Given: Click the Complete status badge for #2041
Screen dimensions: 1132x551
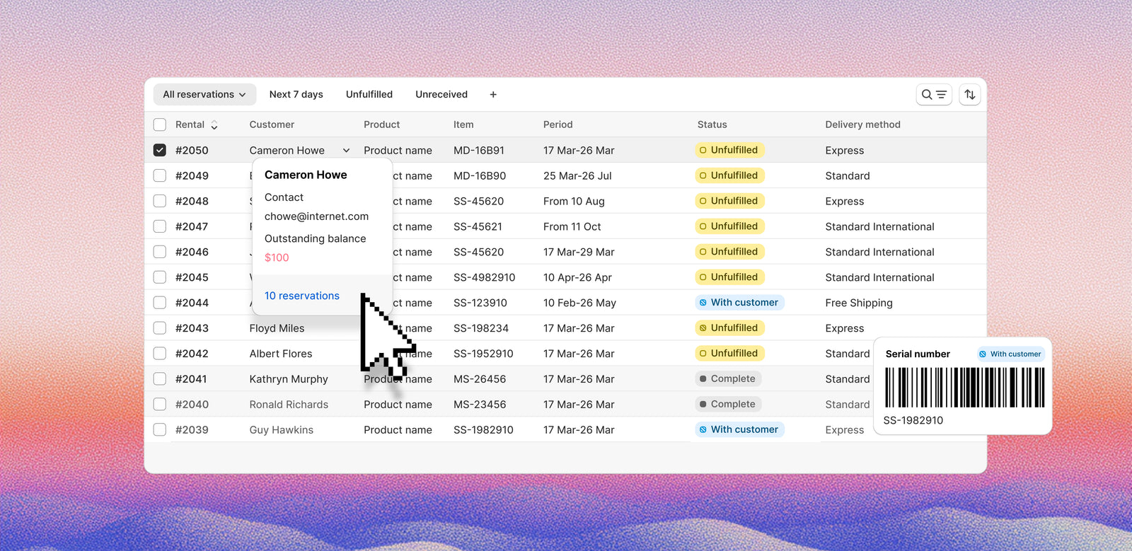Looking at the screenshot, I should point(727,379).
